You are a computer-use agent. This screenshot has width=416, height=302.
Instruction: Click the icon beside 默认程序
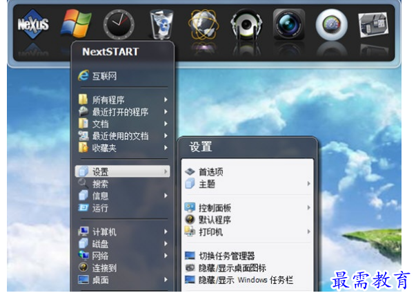pyautogui.click(x=190, y=219)
